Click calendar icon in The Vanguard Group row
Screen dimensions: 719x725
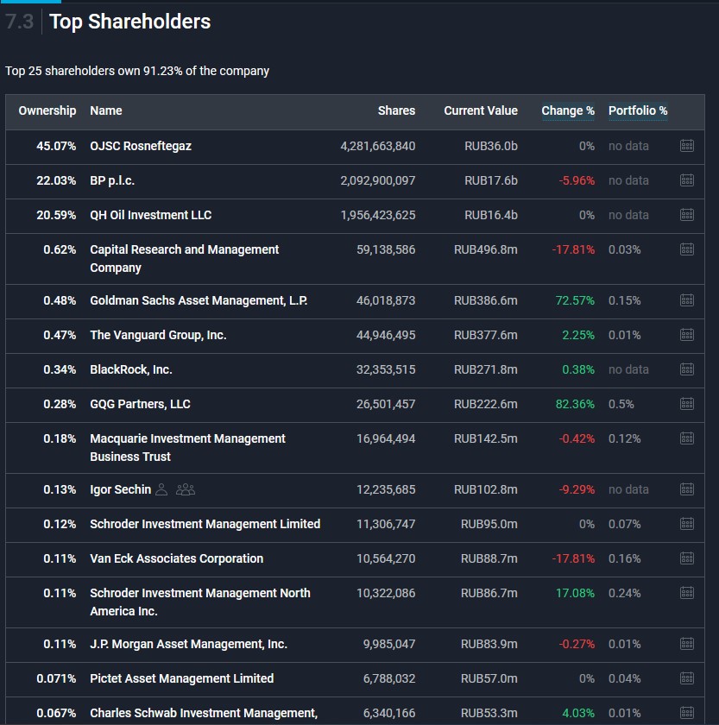[x=687, y=335]
